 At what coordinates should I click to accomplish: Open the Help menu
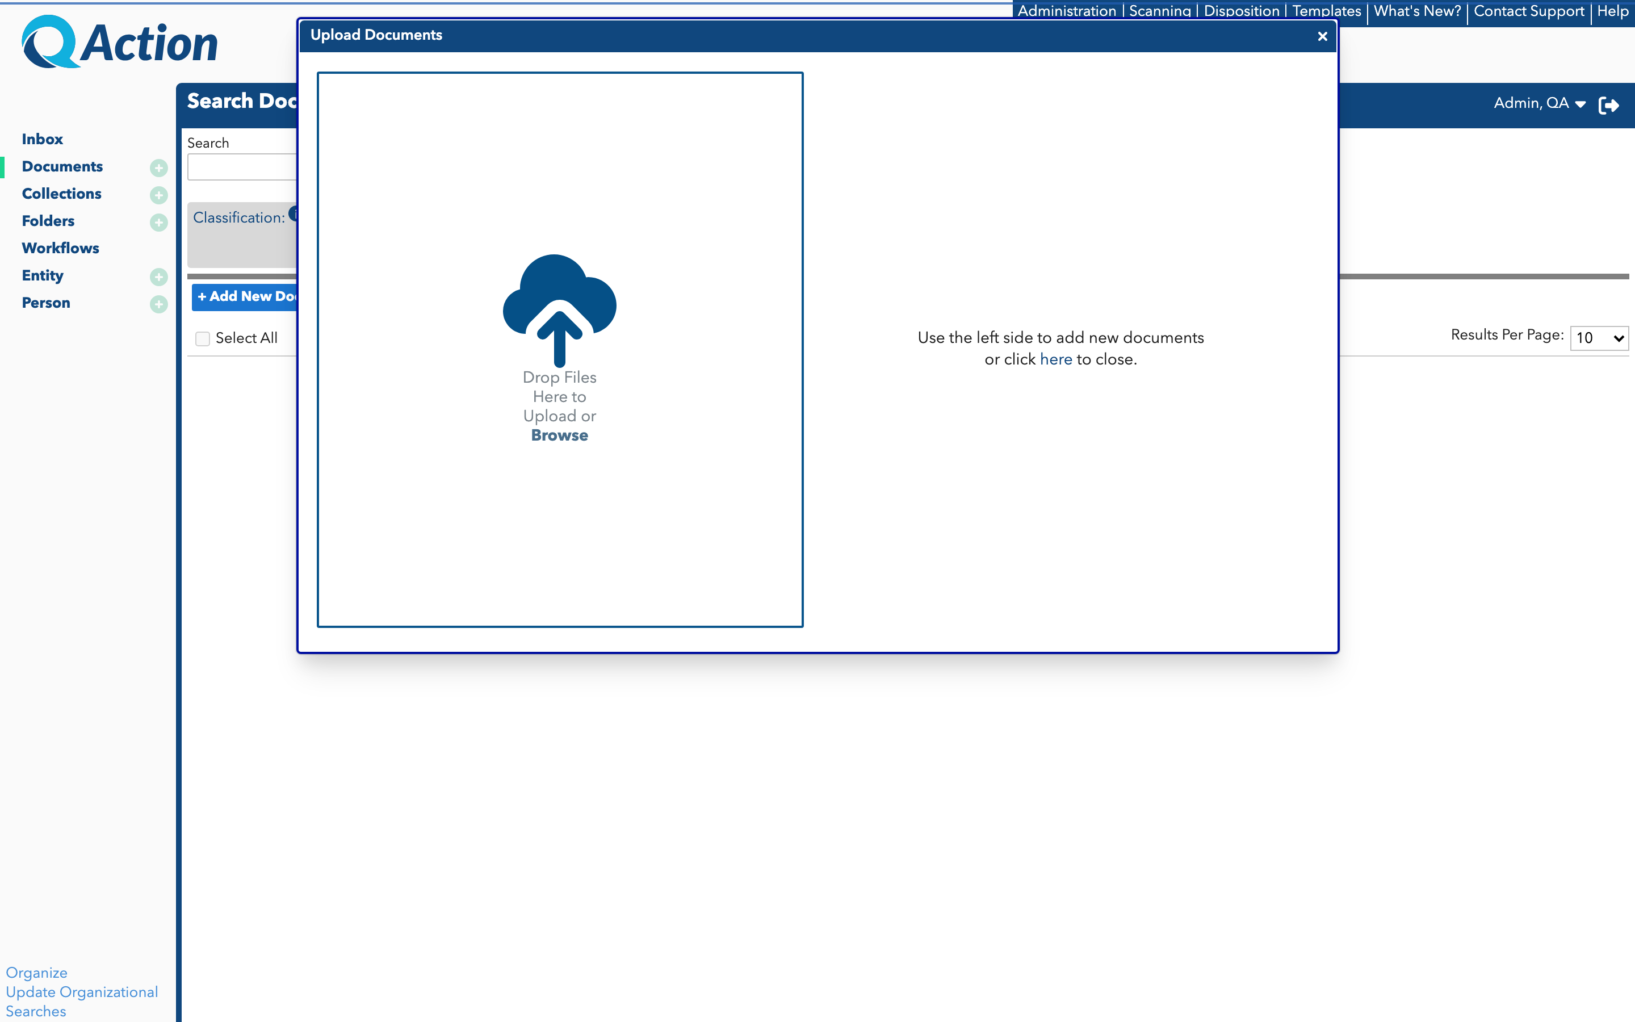[x=1613, y=11]
